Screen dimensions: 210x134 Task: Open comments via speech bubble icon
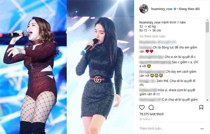[151, 107]
